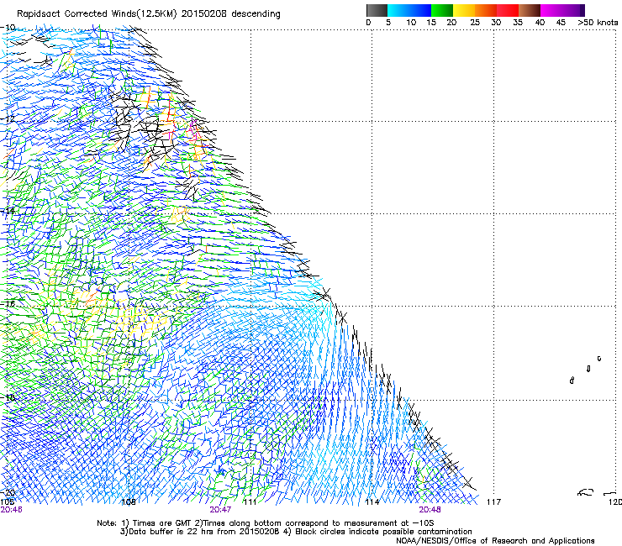Select the red 30-35 knots legend segment
The width and height of the screenshot is (622, 546).
point(508,10)
